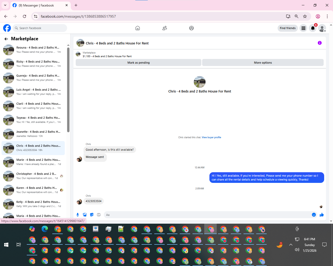Mark the listing as pending
Image resolution: width=333 pixels, height=266 pixels.
[x=138, y=63]
